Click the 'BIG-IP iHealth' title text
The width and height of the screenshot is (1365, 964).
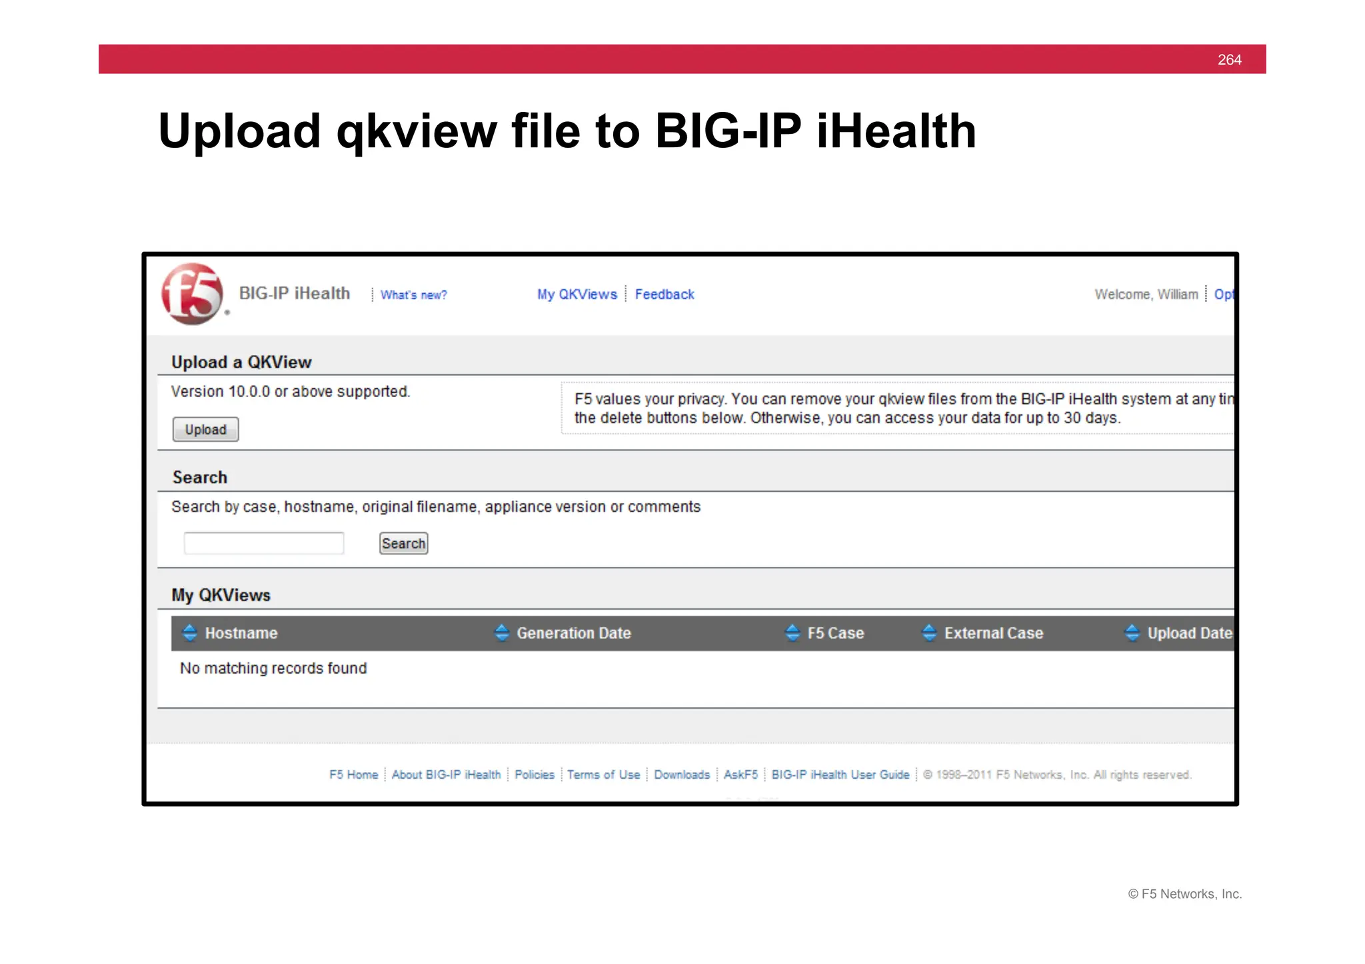click(295, 294)
